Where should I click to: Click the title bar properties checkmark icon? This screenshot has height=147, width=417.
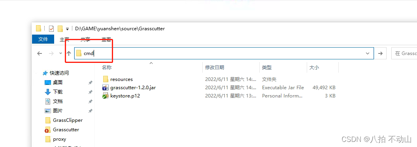point(52,29)
